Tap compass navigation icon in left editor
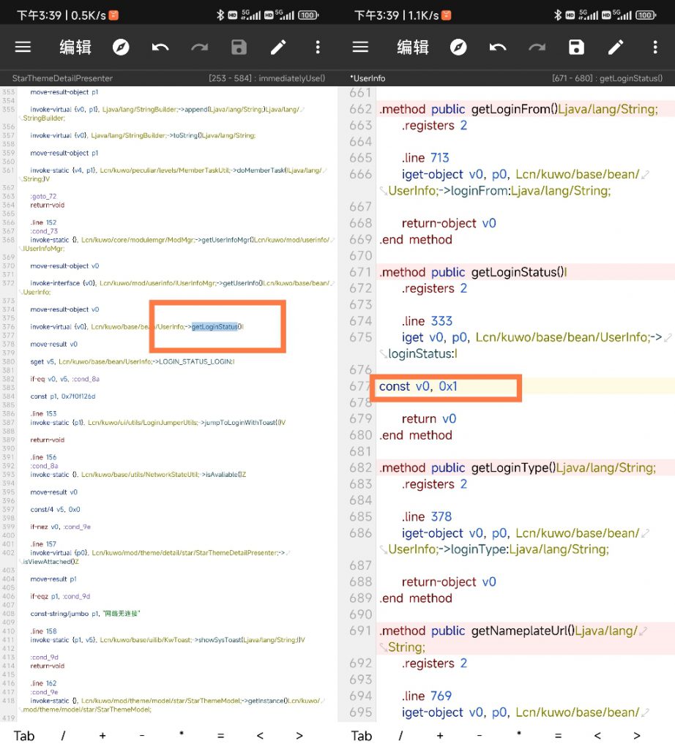Image resolution: width=675 pixels, height=749 pixels. pyautogui.click(x=121, y=48)
